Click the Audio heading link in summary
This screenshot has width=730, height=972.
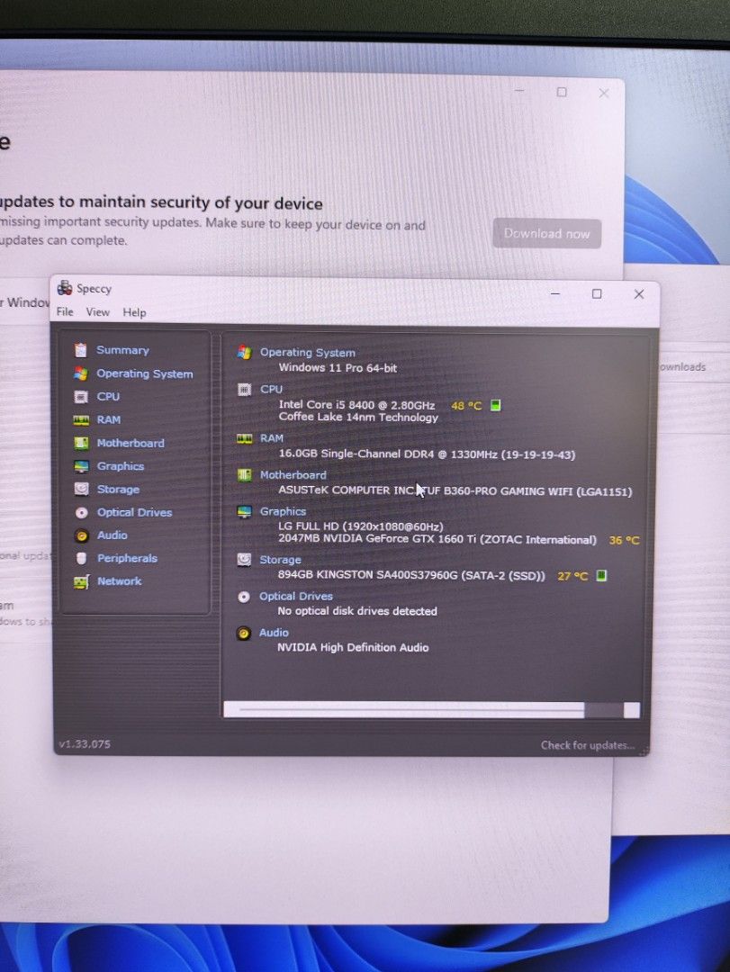274,633
